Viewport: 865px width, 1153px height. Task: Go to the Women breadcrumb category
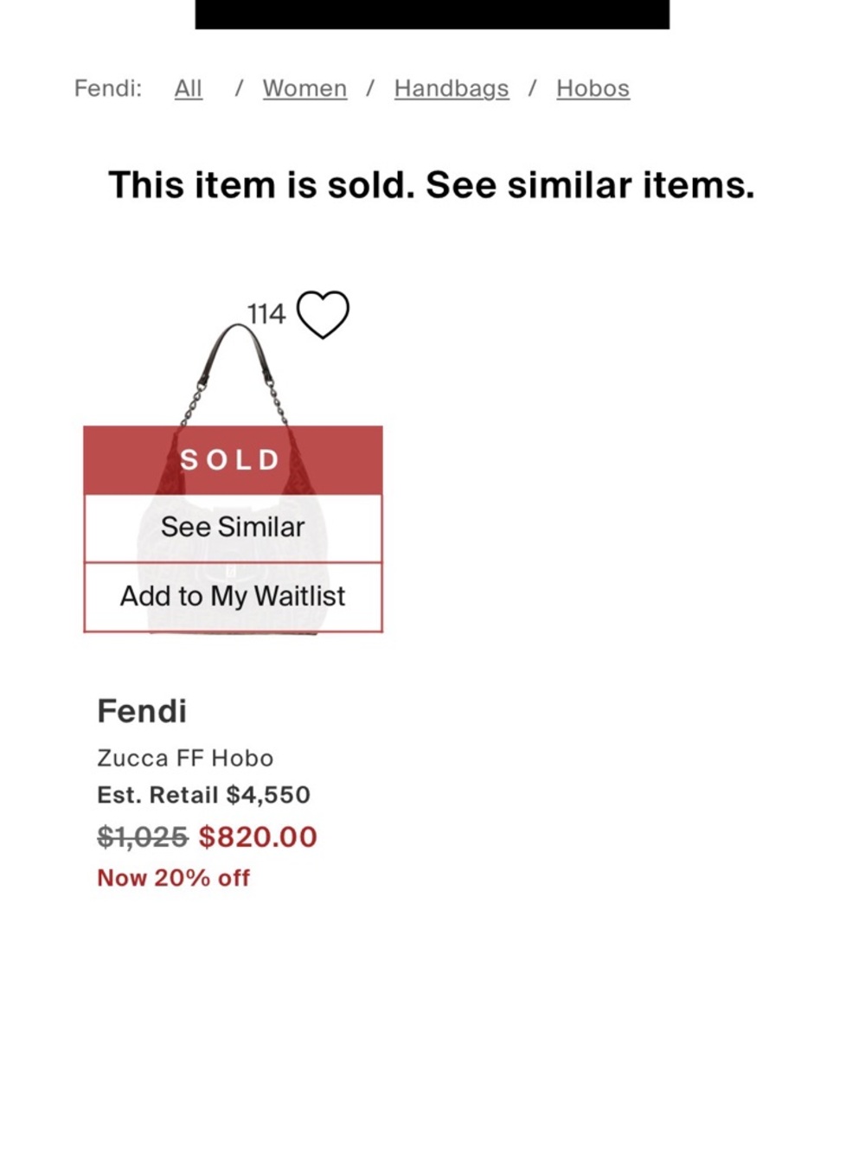pos(304,88)
